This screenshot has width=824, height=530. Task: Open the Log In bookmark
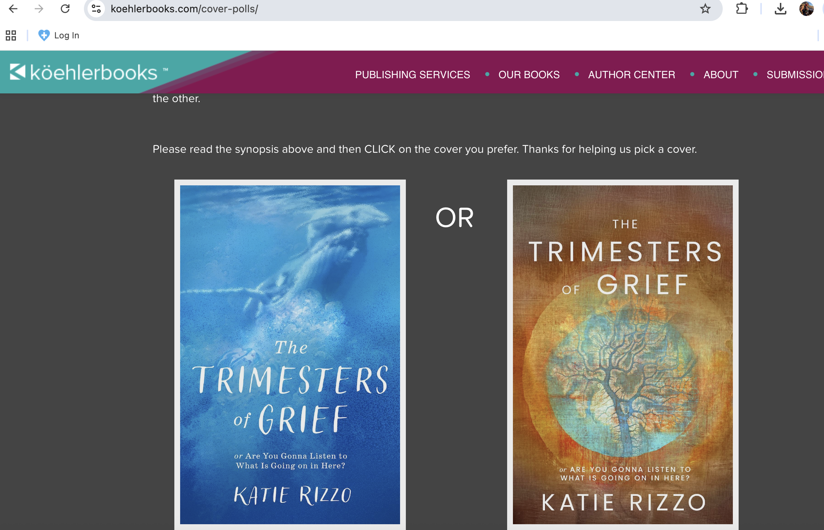59,35
